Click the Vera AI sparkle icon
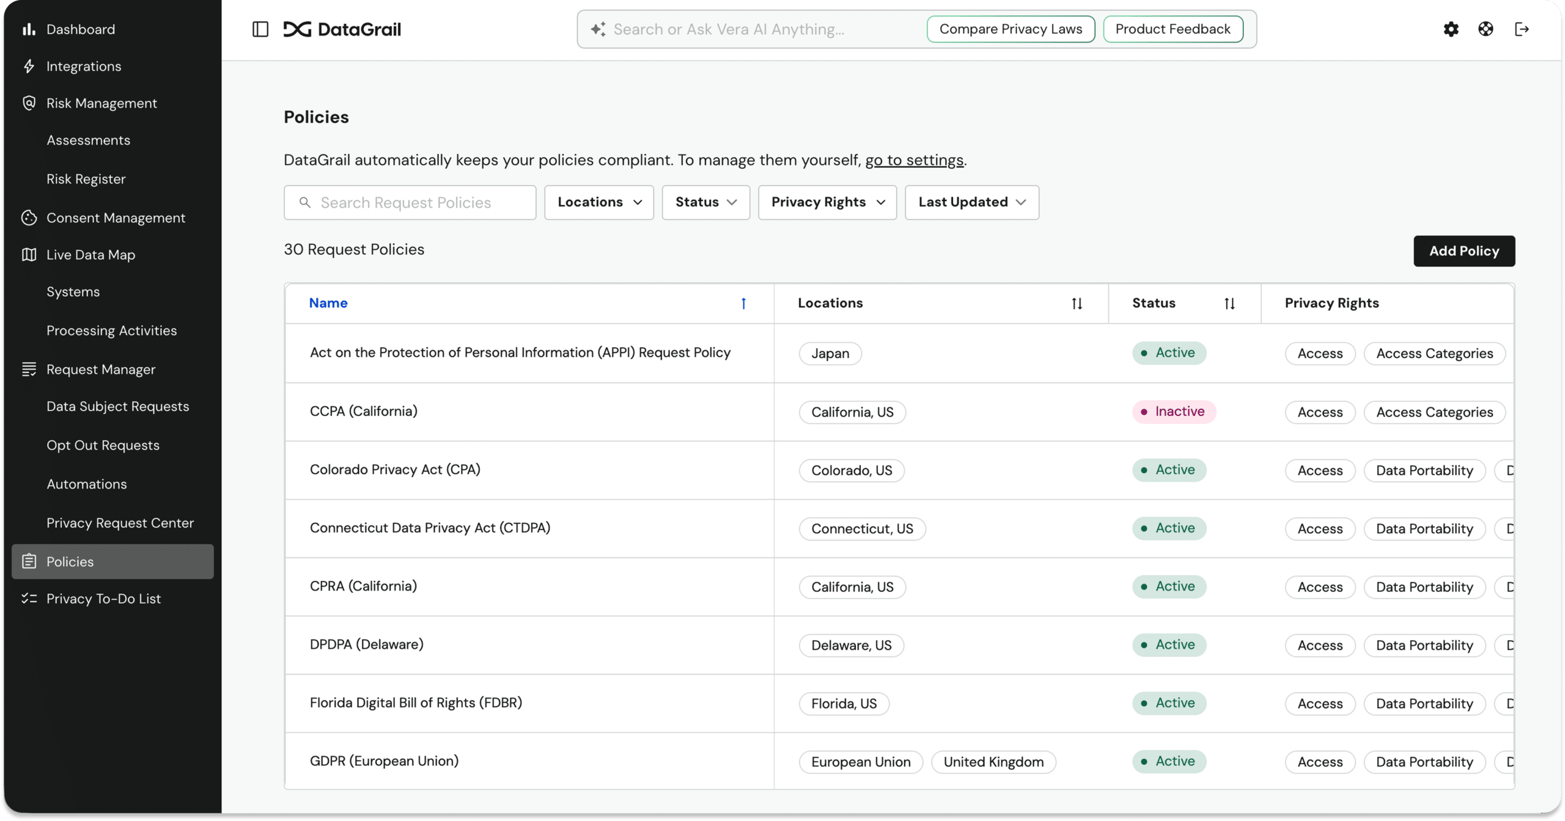Image resolution: width=1565 pixels, height=821 pixels. click(598, 29)
